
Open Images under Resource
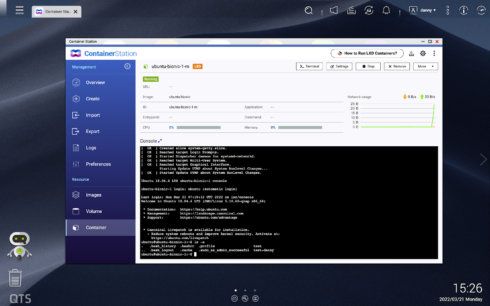coord(100,195)
